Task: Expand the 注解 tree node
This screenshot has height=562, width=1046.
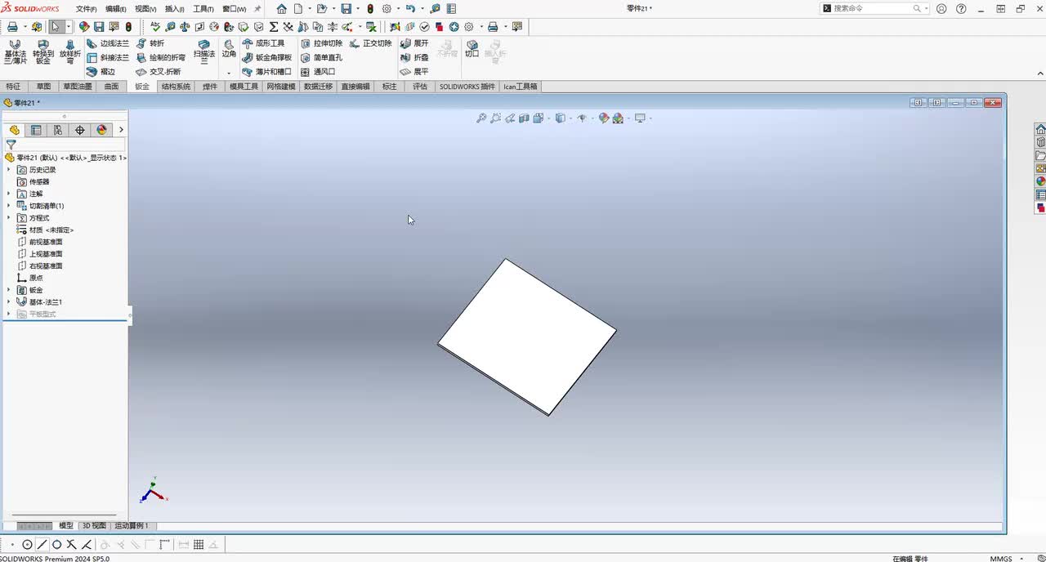Action: (x=9, y=194)
